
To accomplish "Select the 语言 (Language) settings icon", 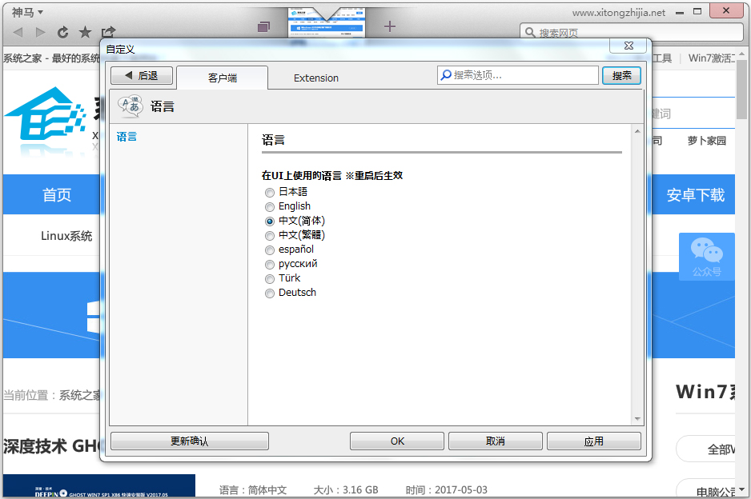I will [x=128, y=105].
